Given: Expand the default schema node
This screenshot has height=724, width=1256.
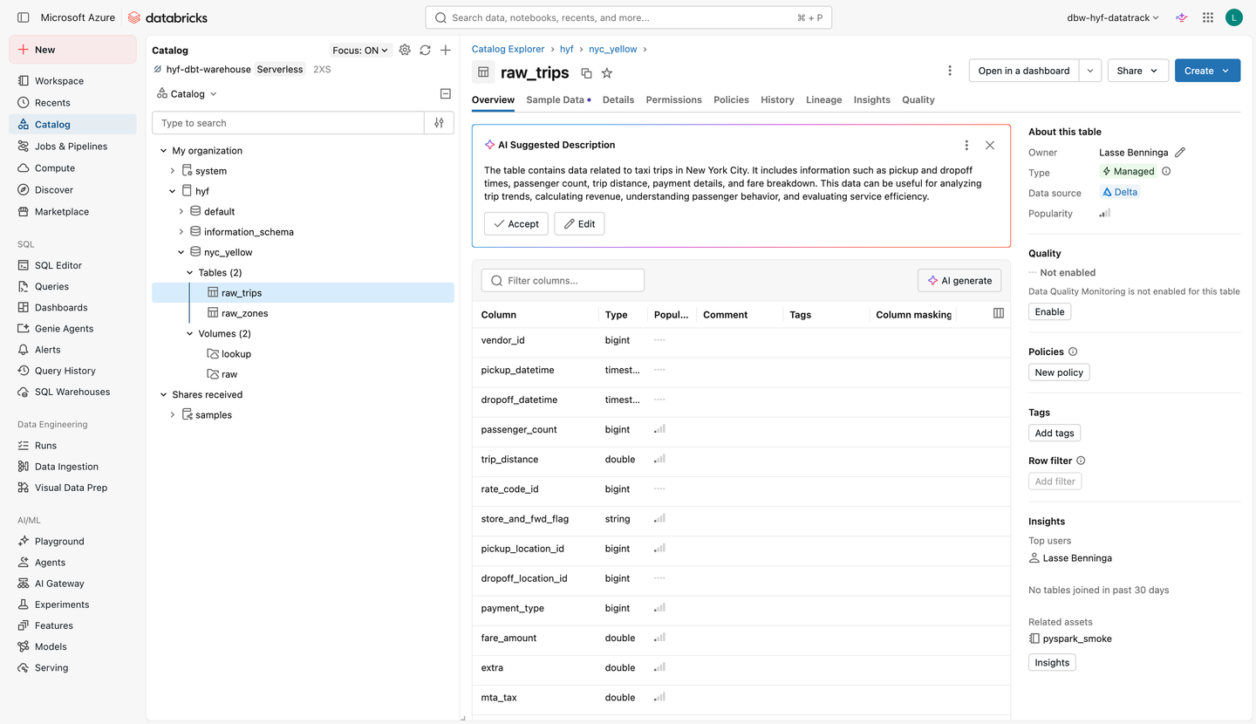Looking at the screenshot, I should [181, 212].
